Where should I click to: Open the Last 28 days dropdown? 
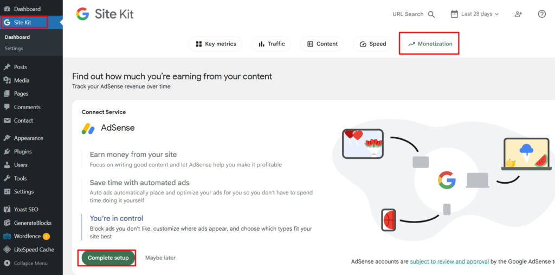coord(475,14)
